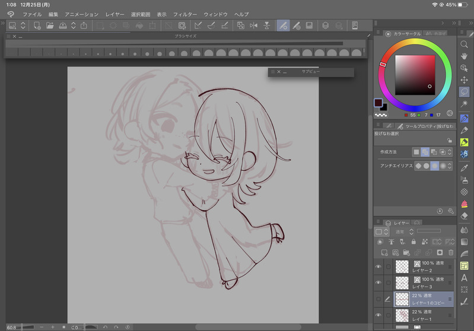The image size is (474, 331).
Task: Toggle lock transparent pixels icon
Action: (x=425, y=241)
